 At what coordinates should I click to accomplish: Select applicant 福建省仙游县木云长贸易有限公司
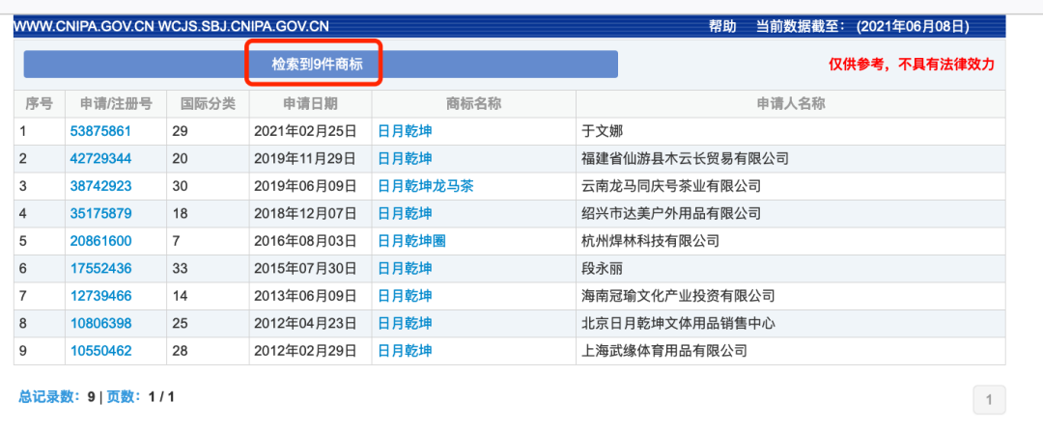(791, 159)
